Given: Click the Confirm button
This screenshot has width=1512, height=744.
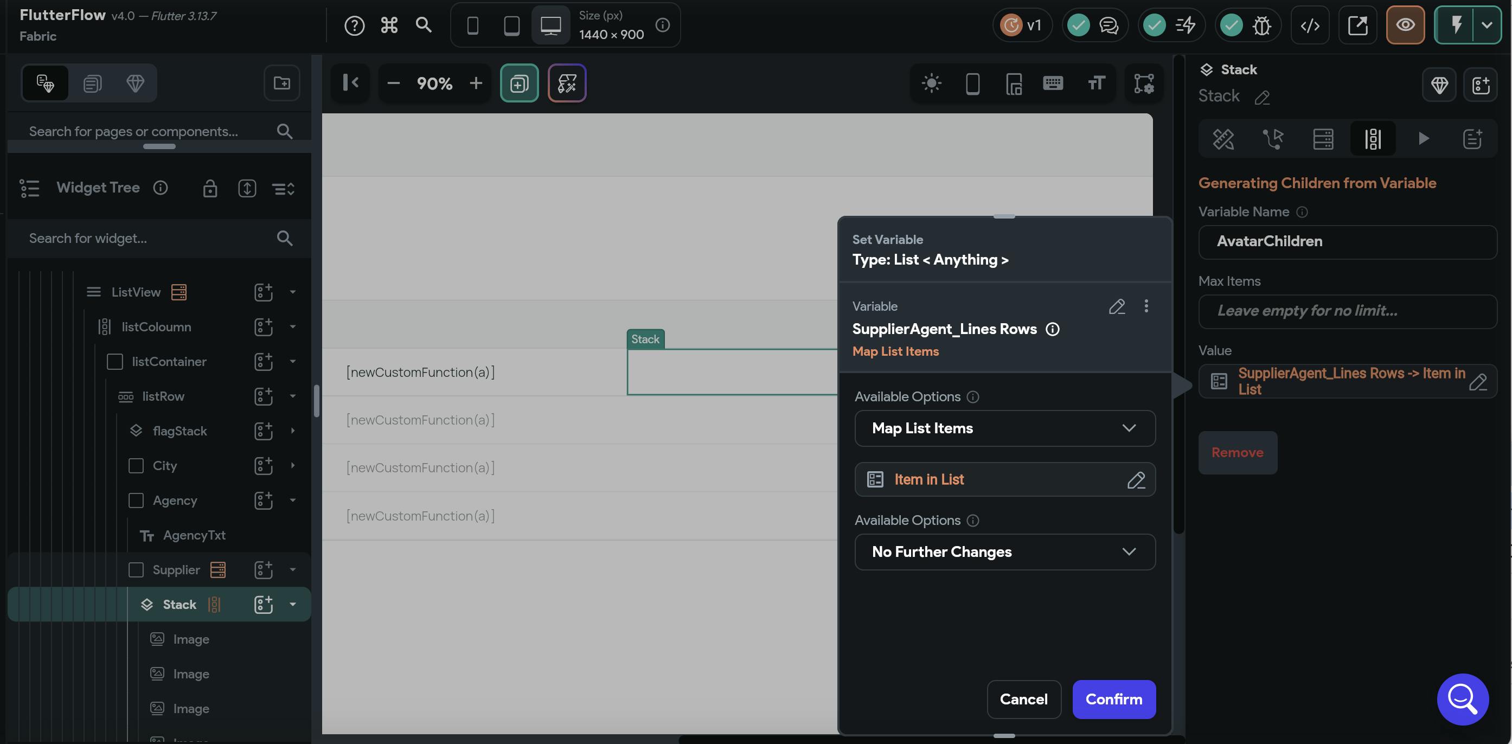Looking at the screenshot, I should [1113, 700].
